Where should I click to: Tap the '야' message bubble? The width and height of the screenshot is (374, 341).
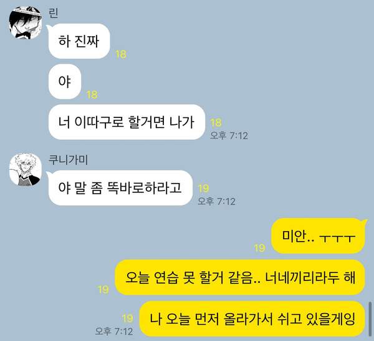(x=65, y=81)
